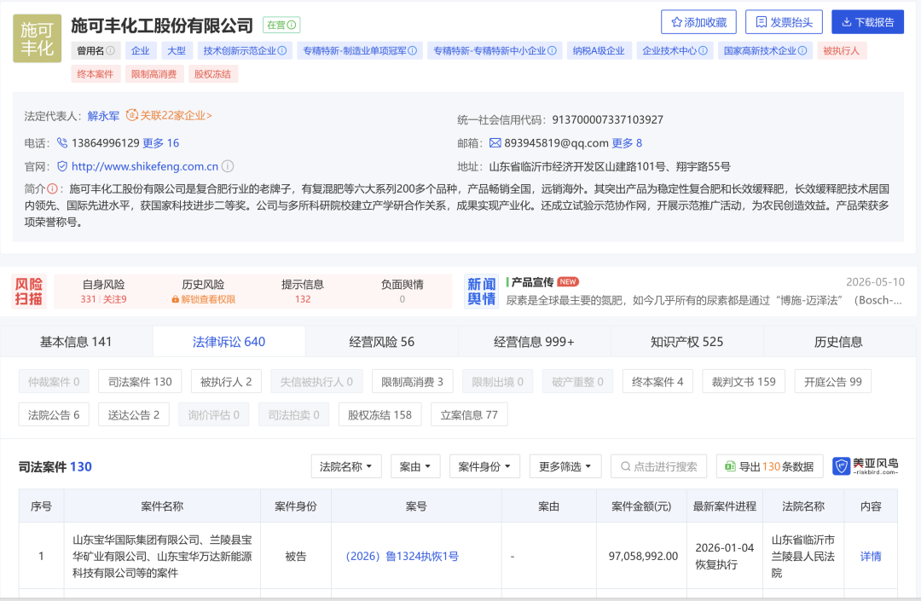Open the 裁判文书 159 sub-tab
The width and height of the screenshot is (921, 601).
(x=744, y=382)
